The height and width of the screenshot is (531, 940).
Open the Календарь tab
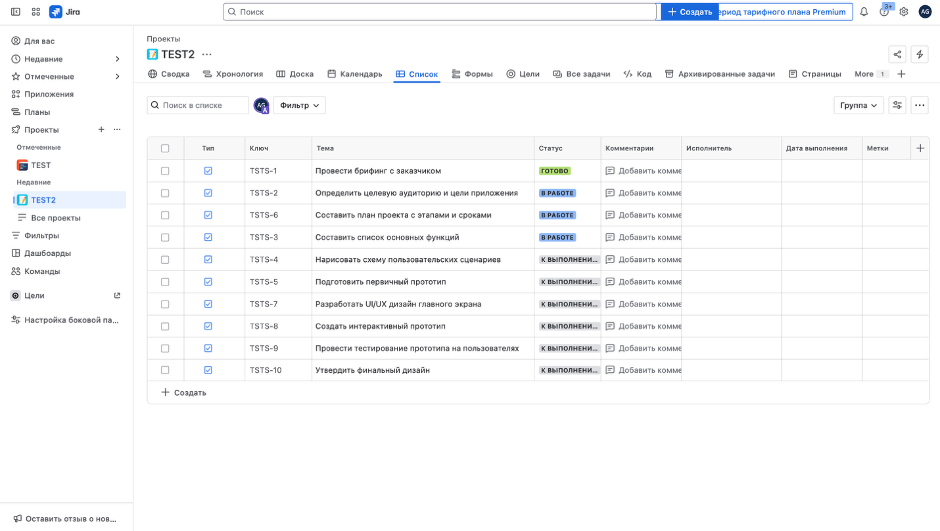[x=354, y=74]
